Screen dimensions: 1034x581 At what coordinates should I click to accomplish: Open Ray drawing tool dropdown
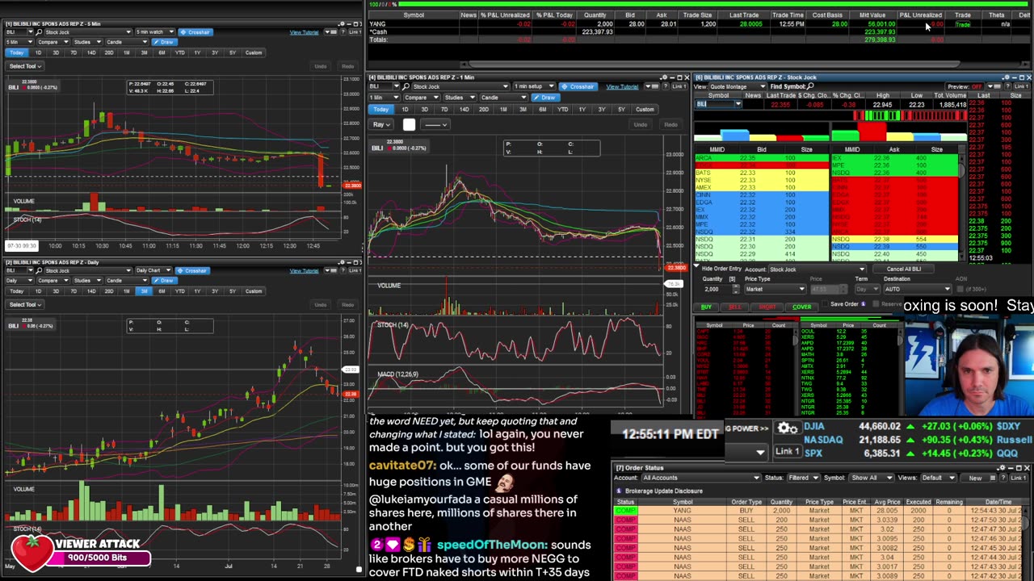click(380, 124)
